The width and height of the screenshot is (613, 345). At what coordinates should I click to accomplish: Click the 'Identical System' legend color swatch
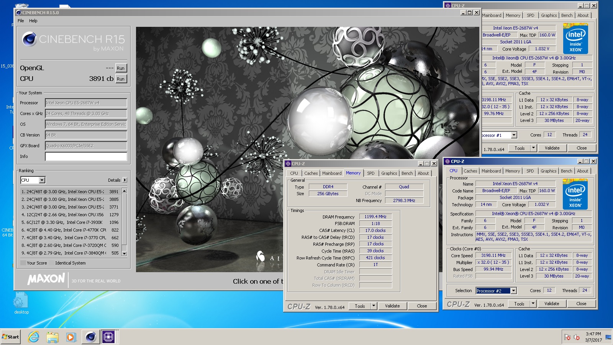[51, 263]
